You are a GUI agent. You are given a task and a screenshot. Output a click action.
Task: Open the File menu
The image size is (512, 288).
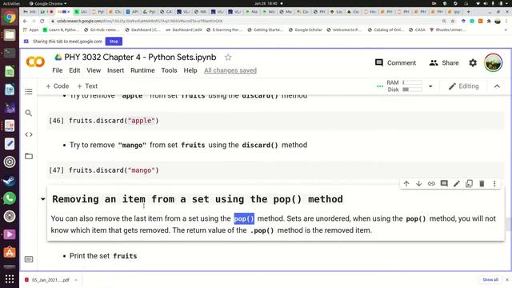(x=57, y=70)
